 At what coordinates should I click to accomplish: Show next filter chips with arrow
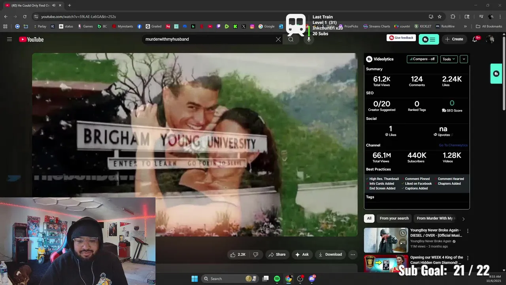pyautogui.click(x=463, y=218)
